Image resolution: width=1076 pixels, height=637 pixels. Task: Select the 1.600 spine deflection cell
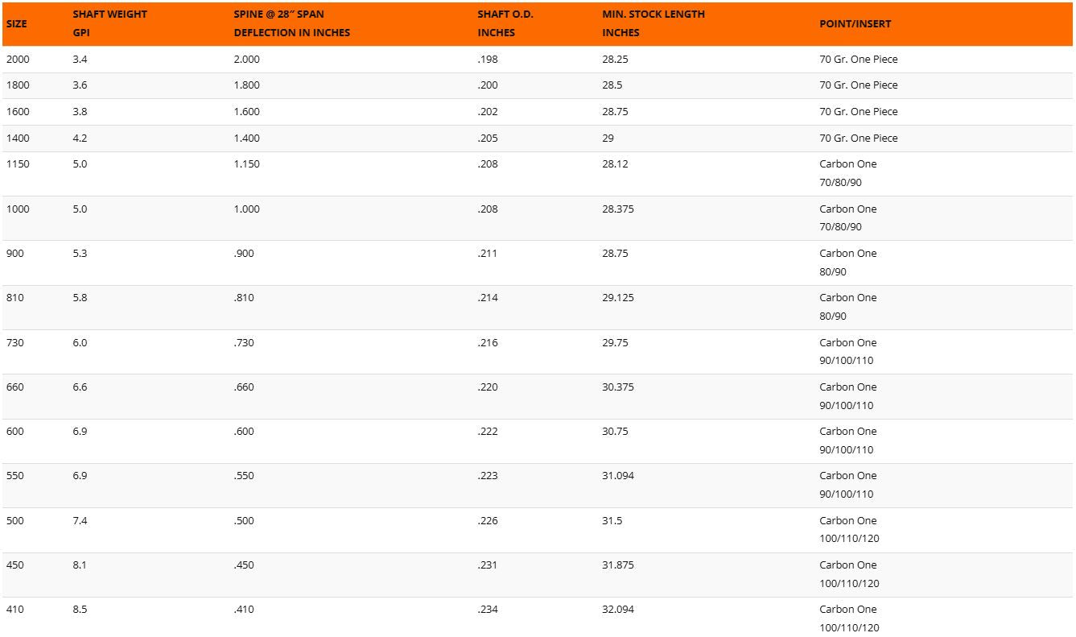click(x=247, y=112)
